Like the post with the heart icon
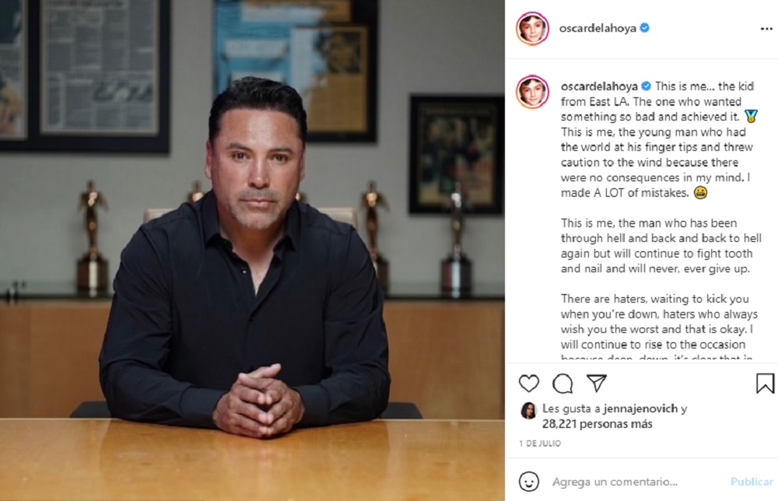The image size is (778, 501). [529, 384]
